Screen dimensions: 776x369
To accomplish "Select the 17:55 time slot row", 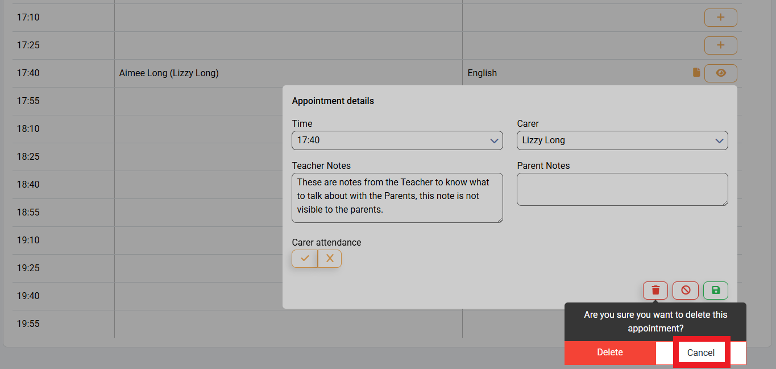I will [x=28, y=101].
